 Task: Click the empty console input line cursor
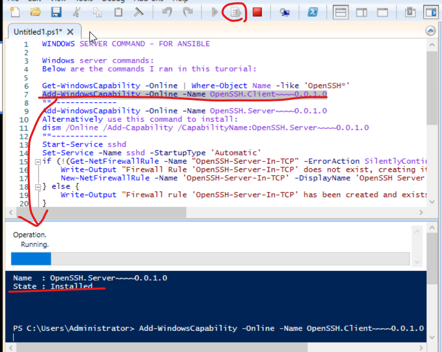[13, 337]
